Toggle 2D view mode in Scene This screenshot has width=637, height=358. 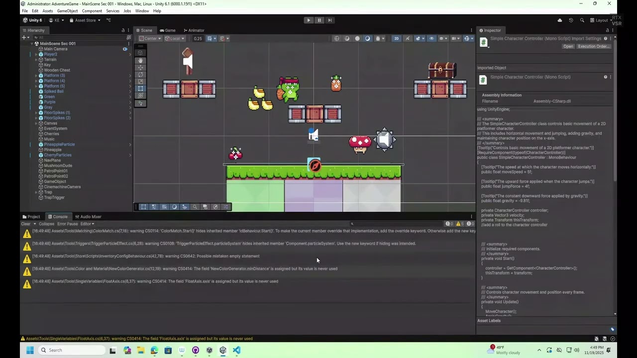[397, 38]
